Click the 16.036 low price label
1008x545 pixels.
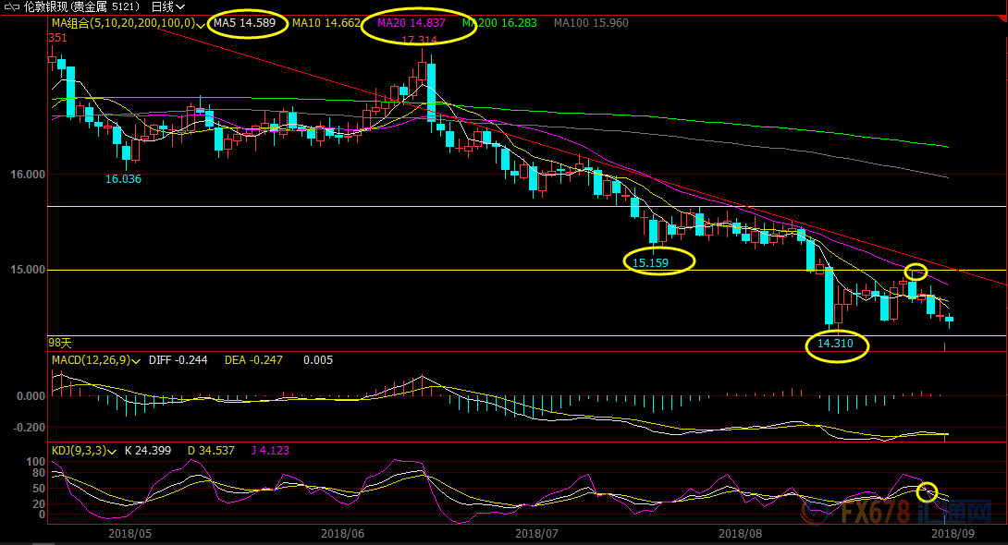click(x=123, y=179)
